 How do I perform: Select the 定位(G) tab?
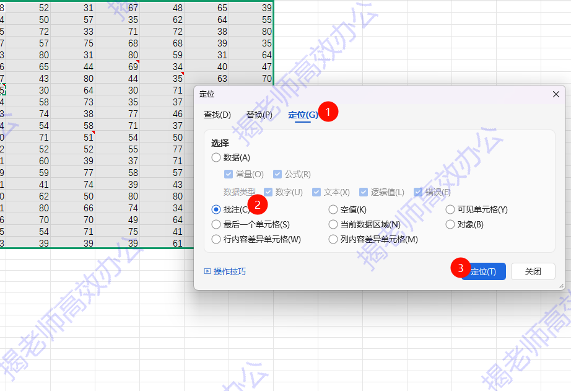(x=303, y=115)
